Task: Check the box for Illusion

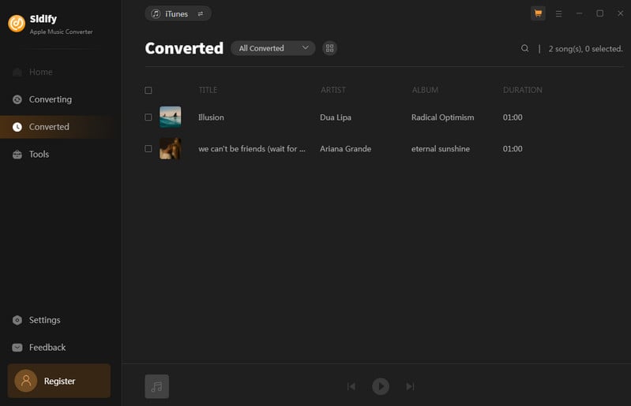Action: tap(148, 117)
